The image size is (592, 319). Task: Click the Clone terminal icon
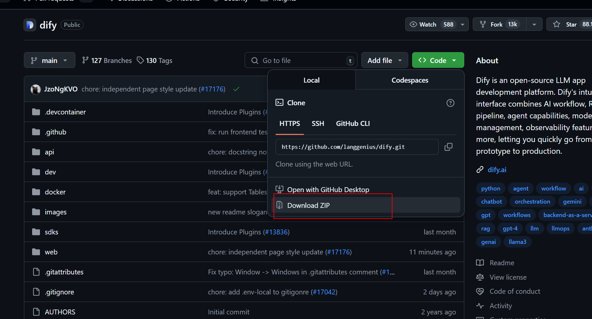pos(279,103)
